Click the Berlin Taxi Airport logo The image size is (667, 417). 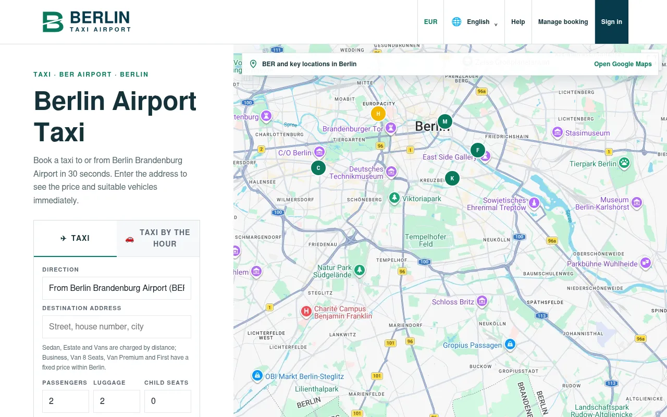[x=87, y=22]
